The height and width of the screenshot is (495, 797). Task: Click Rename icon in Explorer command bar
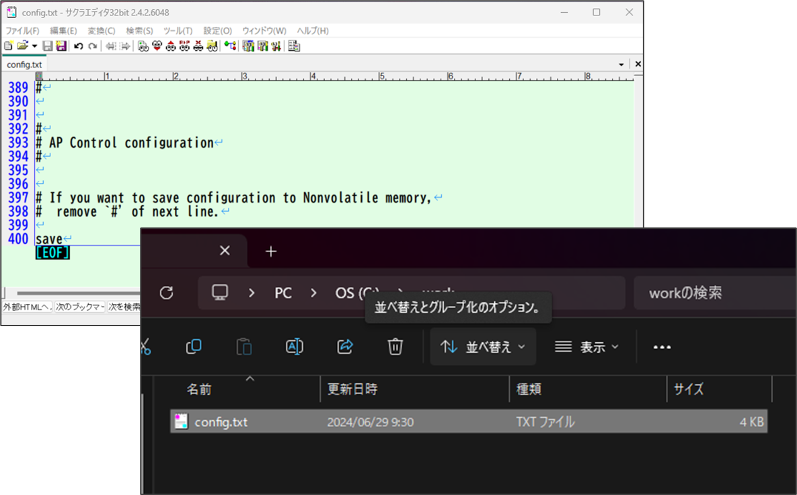(x=295, y=346)
